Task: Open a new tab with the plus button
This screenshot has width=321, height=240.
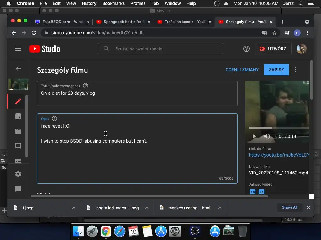Action: [x=283, y=22]
